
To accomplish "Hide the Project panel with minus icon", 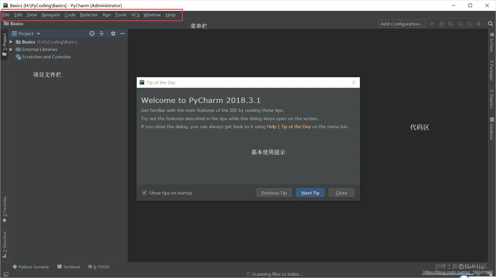I will pyautogui.click(x=123, y=33).
